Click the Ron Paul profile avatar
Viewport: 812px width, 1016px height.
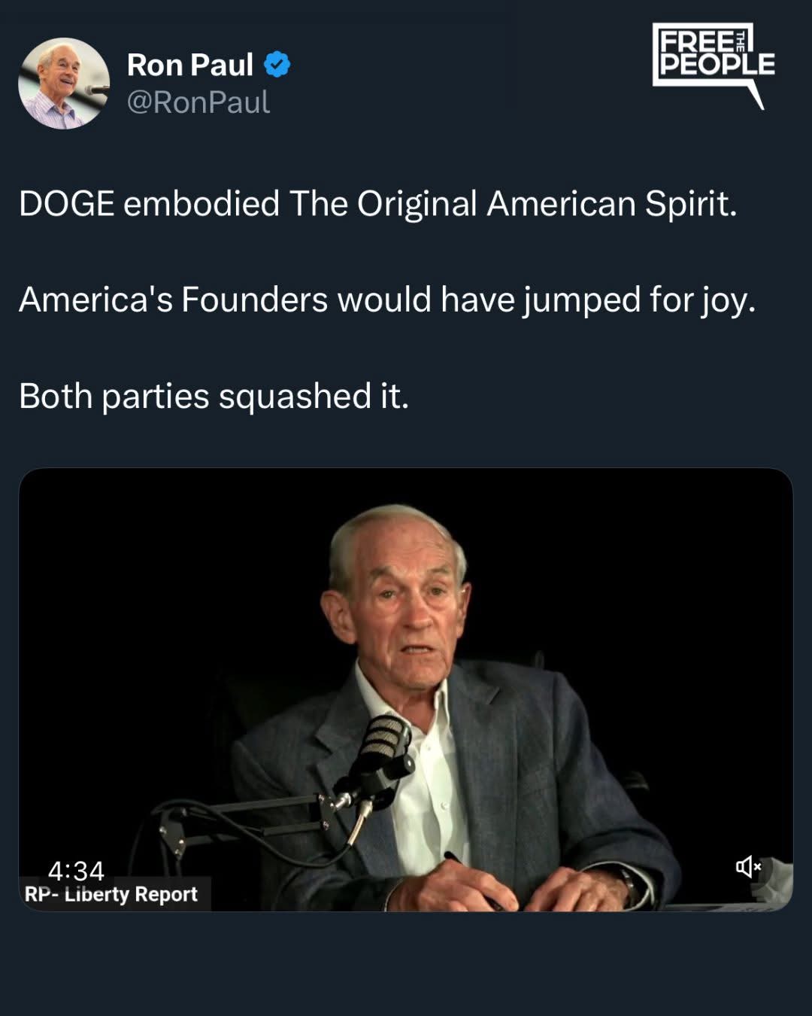pyautogui.click(x=64, y=84)
